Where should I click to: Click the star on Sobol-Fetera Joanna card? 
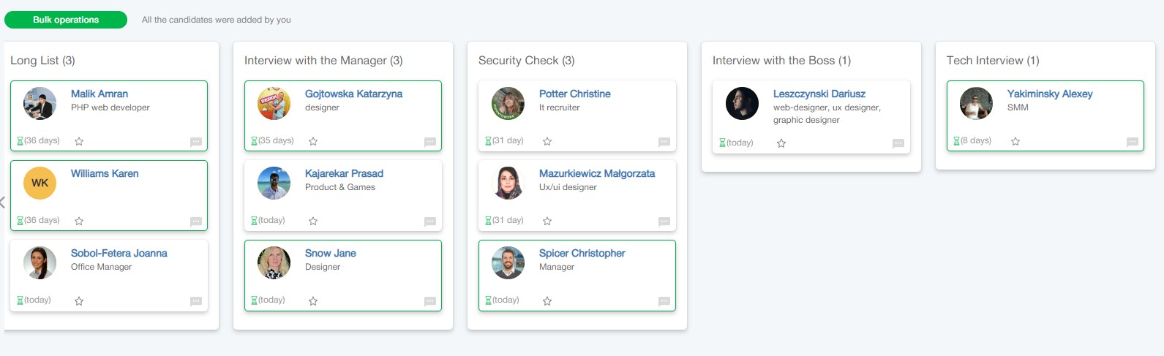tap(79, 300)
